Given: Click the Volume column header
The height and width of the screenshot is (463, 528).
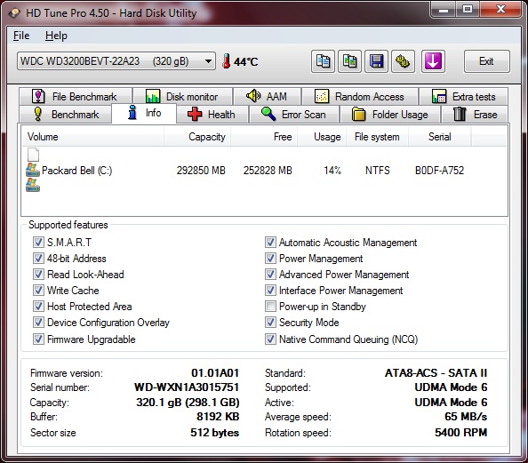Looking at the screenshot, I should point(93,137).
